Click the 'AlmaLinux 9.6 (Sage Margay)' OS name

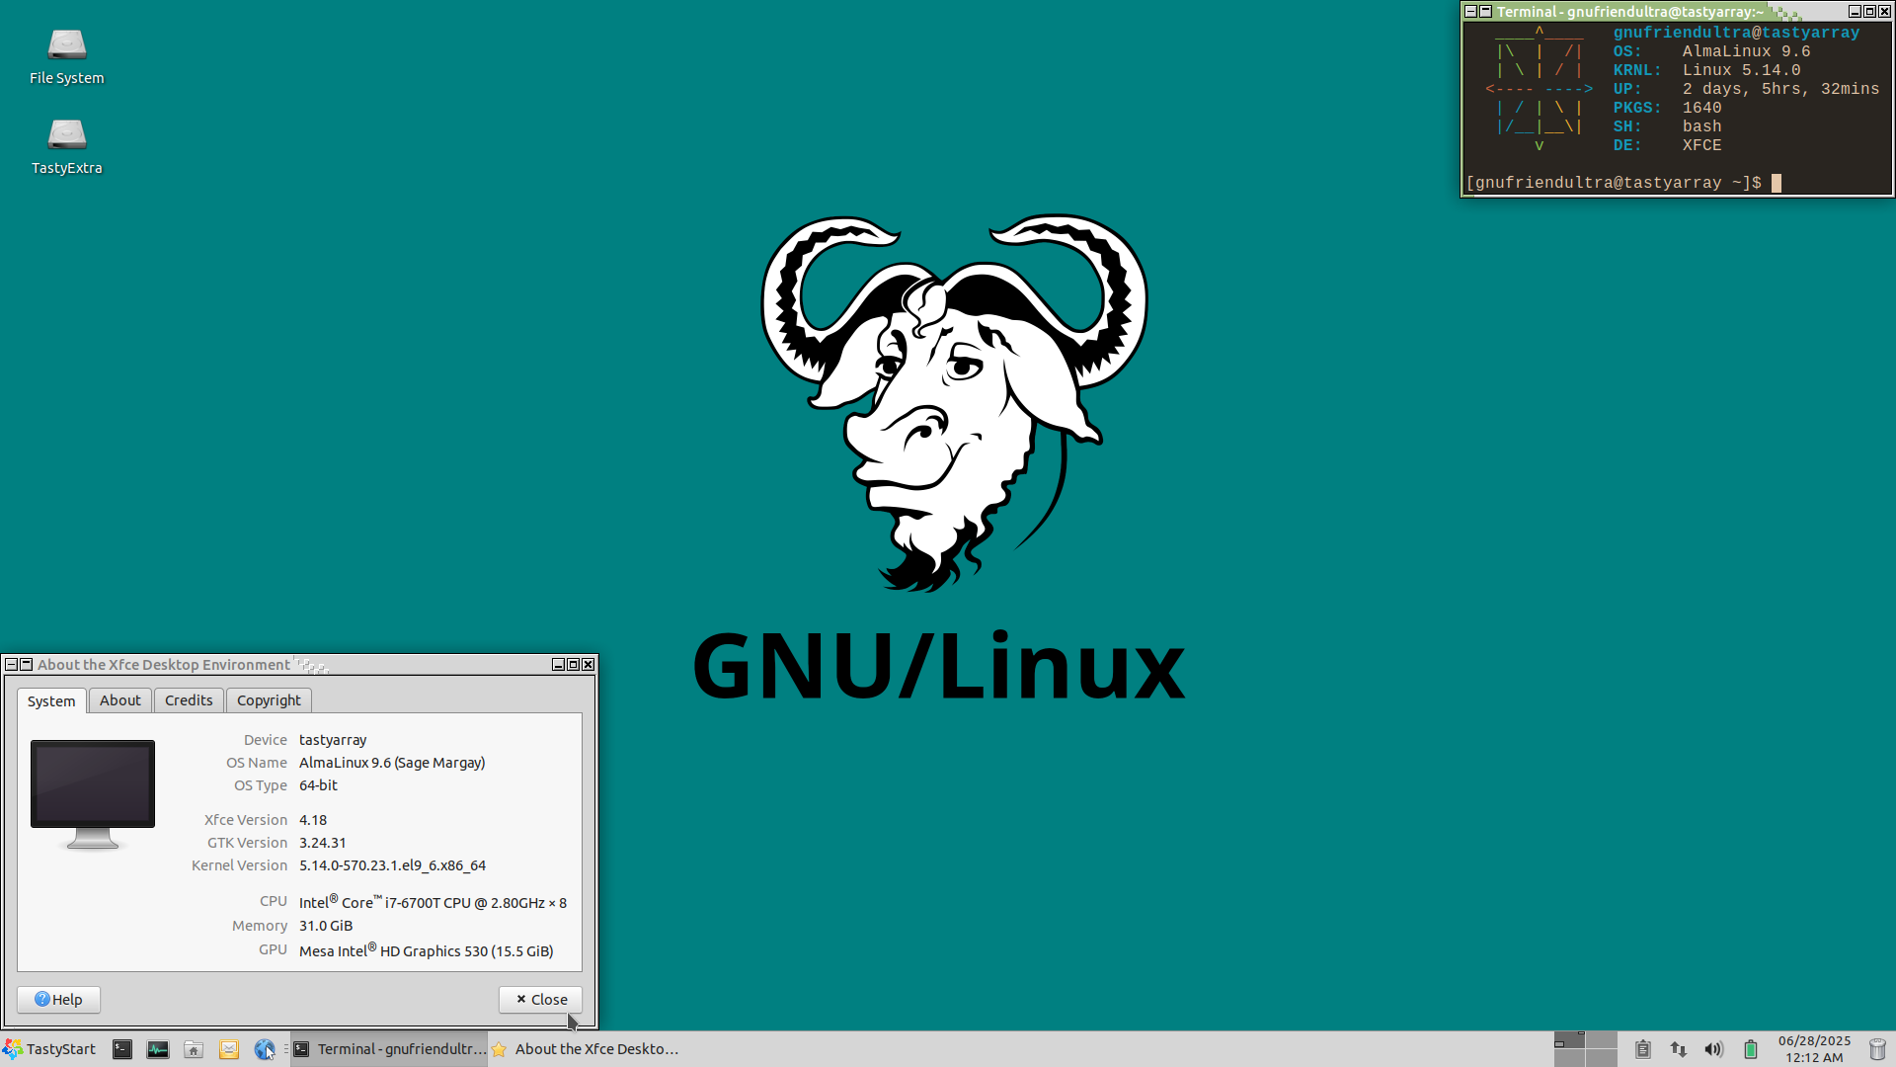pos(392,763)
